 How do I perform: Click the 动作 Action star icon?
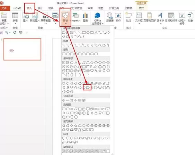click(x=118, y=16)
